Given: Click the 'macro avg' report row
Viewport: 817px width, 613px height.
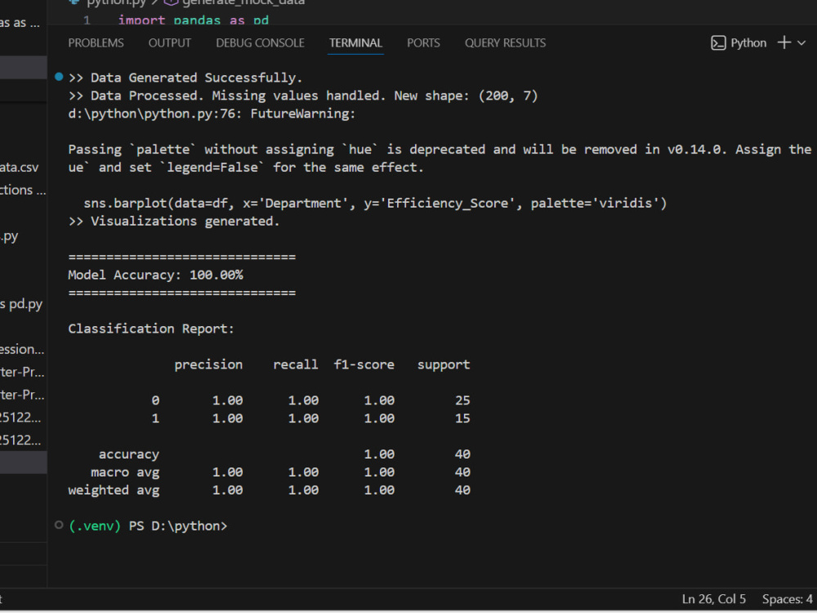Looking at the screenshot, I should (280, 472).
